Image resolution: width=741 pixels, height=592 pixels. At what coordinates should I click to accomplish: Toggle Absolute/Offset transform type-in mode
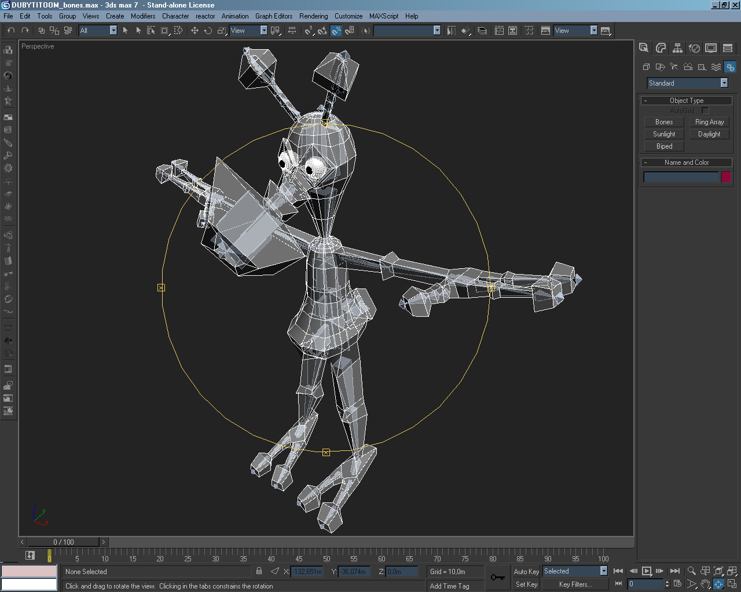[275, 571]
